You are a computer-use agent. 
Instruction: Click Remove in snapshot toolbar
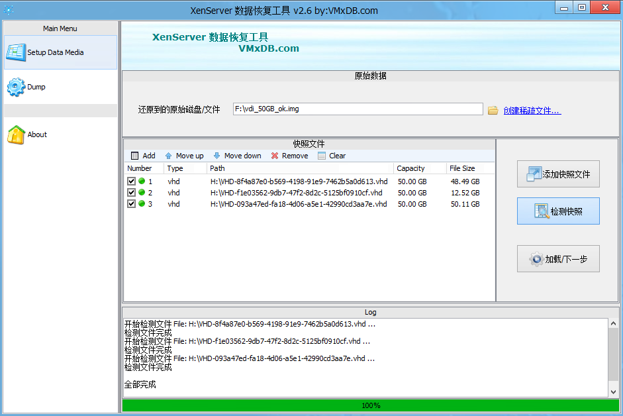click(x=289, y=156)
